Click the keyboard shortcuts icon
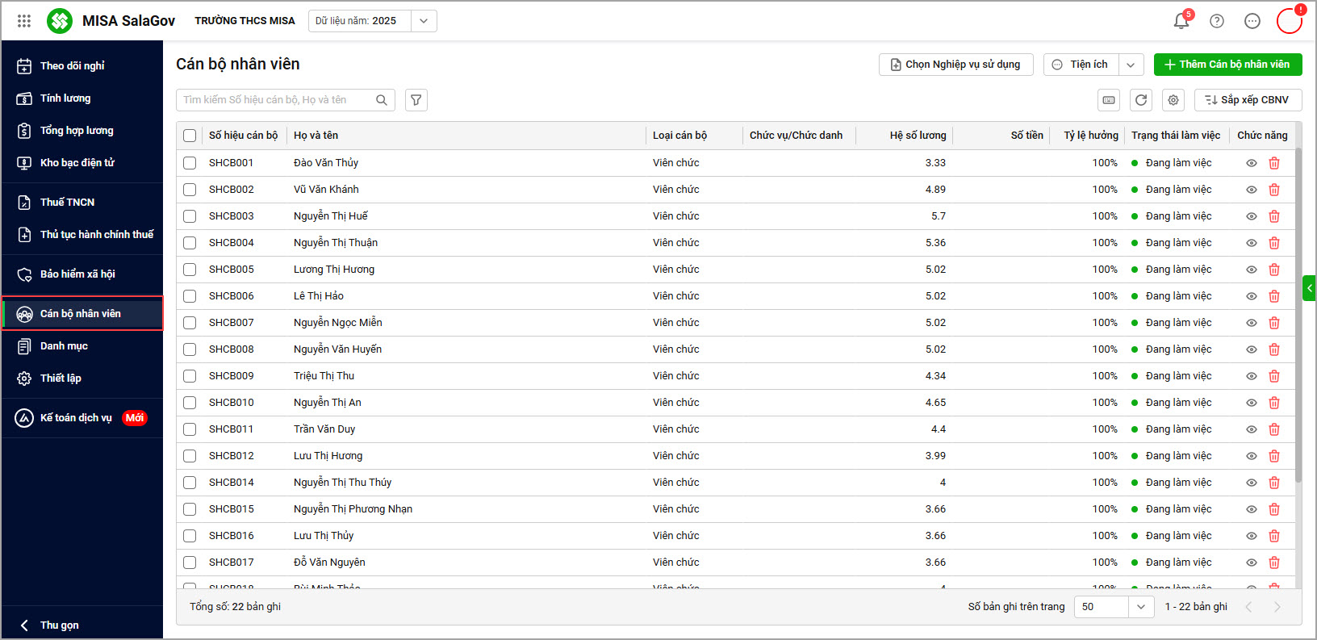This screenshot has width=1317, height=640. [x=1109, y=100]
